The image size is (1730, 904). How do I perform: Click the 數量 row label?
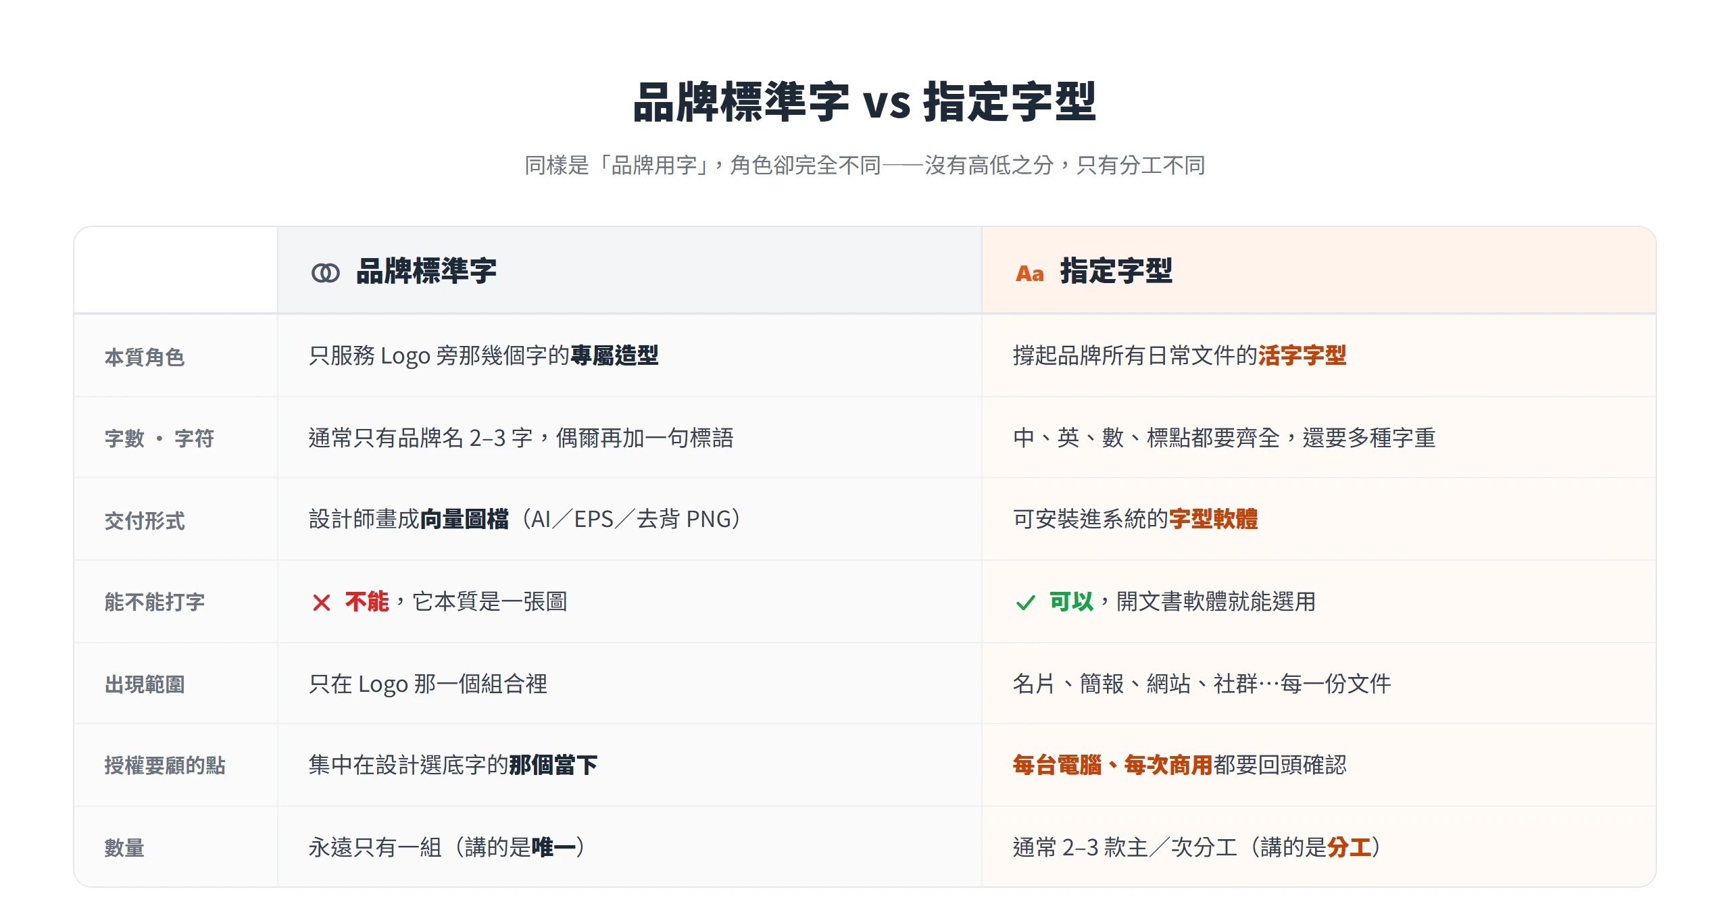pos(124,848)
